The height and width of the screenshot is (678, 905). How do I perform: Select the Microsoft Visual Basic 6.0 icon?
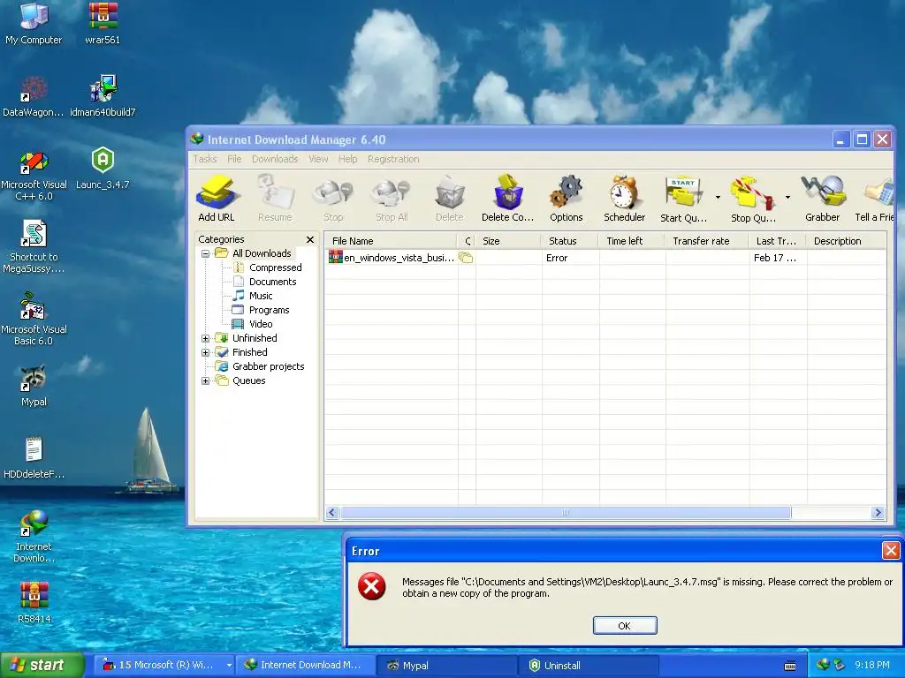tap(34, 320)
